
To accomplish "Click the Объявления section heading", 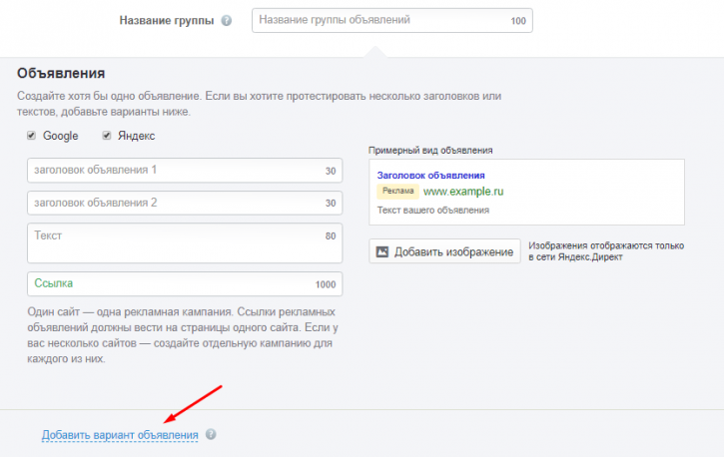I will pos(61,73).
